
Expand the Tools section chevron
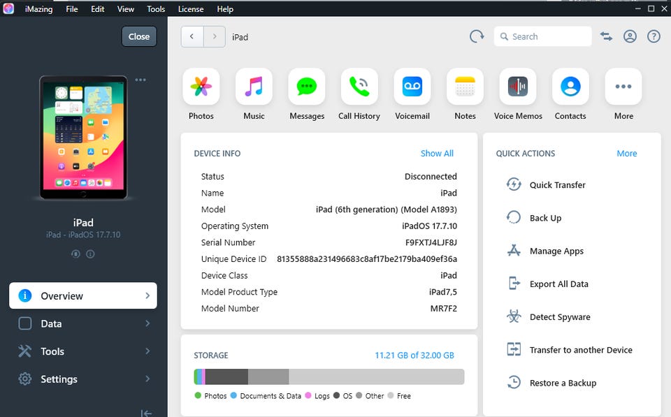147,351
